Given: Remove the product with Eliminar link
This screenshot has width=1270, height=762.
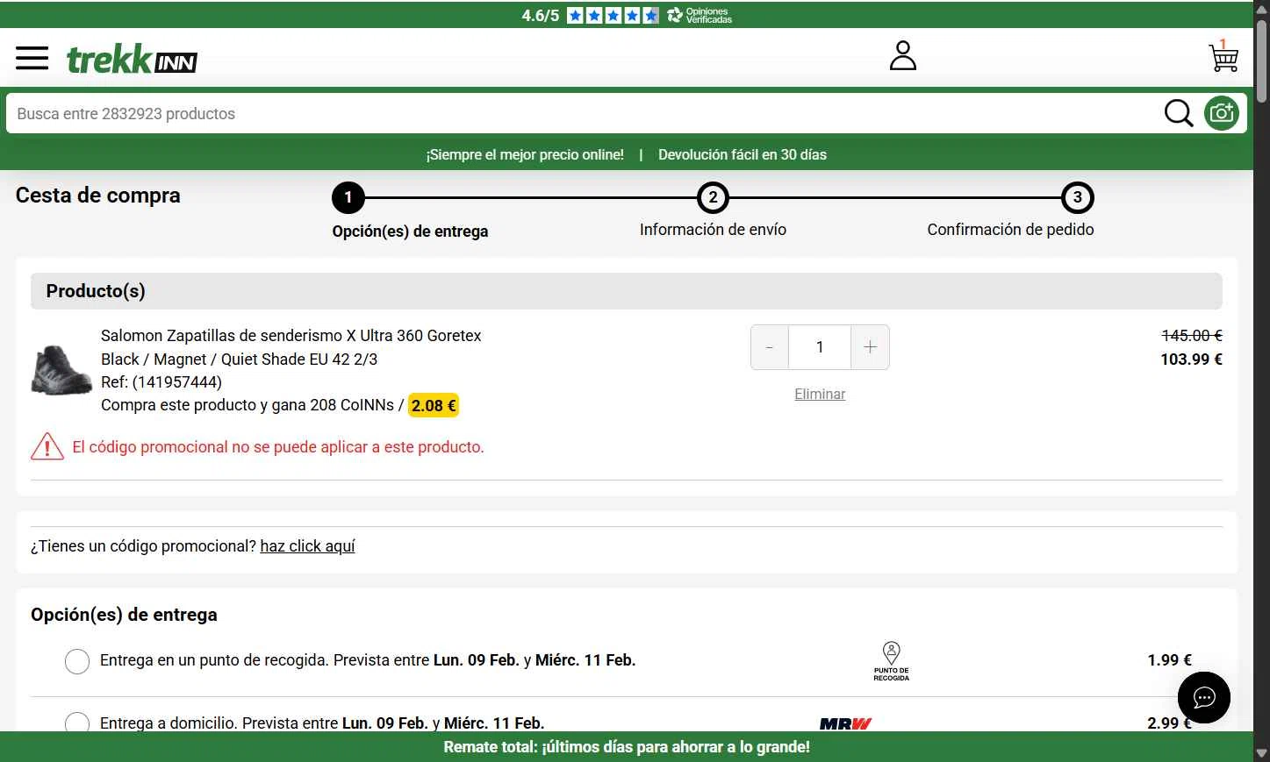Looking at the screenshot, I should (x=820, y=394).
